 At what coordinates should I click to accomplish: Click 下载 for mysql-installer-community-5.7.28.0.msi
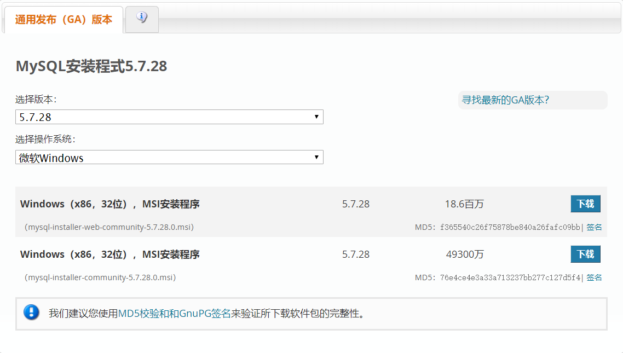coord(585,254)
